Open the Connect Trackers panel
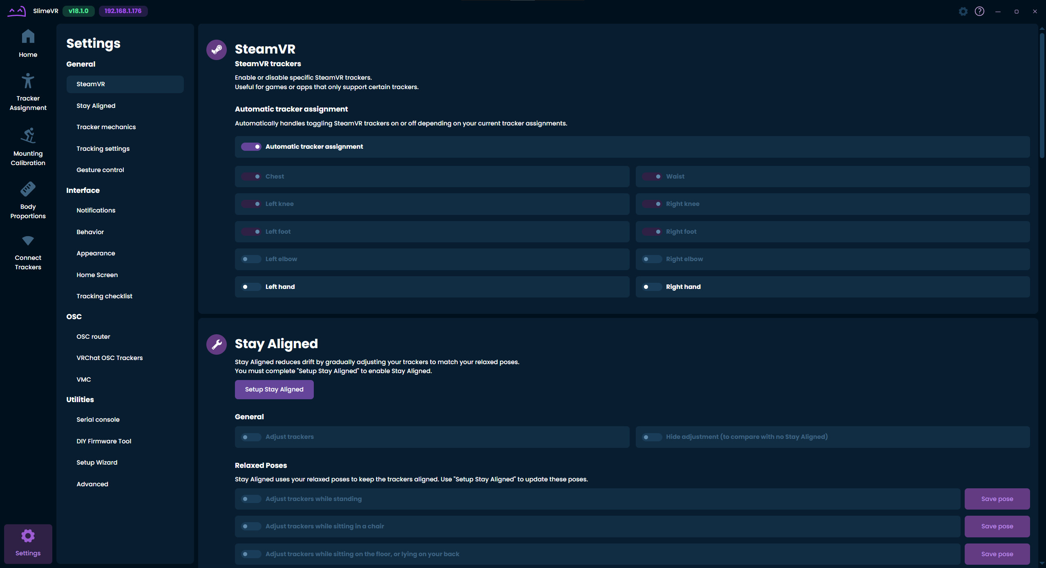The width and height of the screenshot is (1046, 568). point(28,252)
